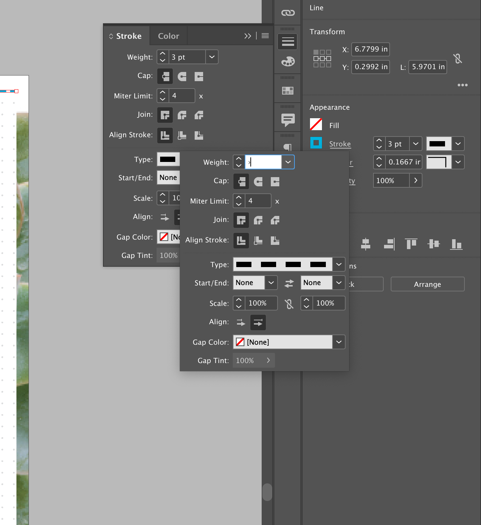Click the Fill color swatch in Appearance
The height and width of the screenshot is (525, 481).
pyautogui.click(x=316, y=125)
